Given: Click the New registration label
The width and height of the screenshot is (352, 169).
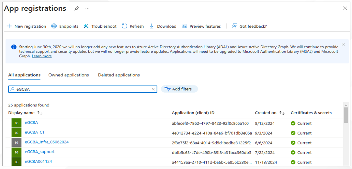Looking at the screenshot, I should (30, 26).
